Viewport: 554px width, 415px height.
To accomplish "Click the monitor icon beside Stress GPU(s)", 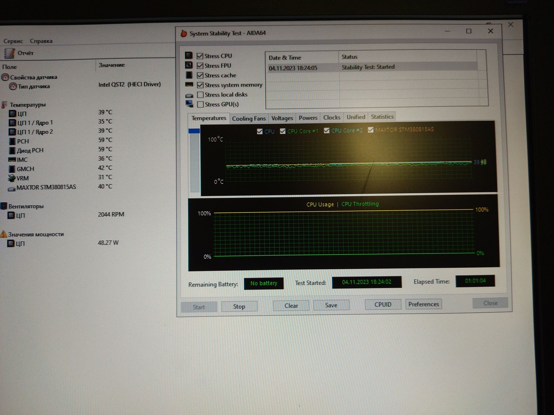I will [189, 104].
